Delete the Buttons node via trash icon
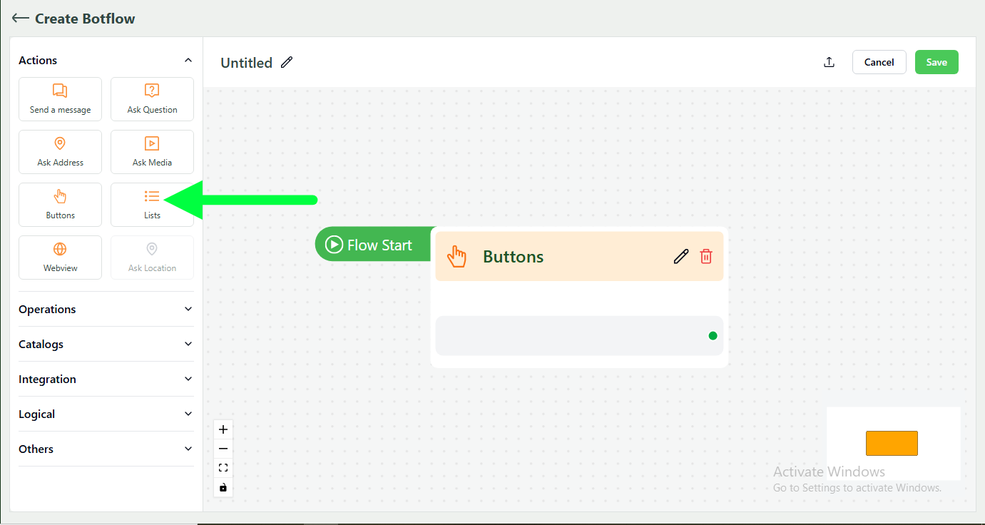The image size is (985, 525). [706, 255]
